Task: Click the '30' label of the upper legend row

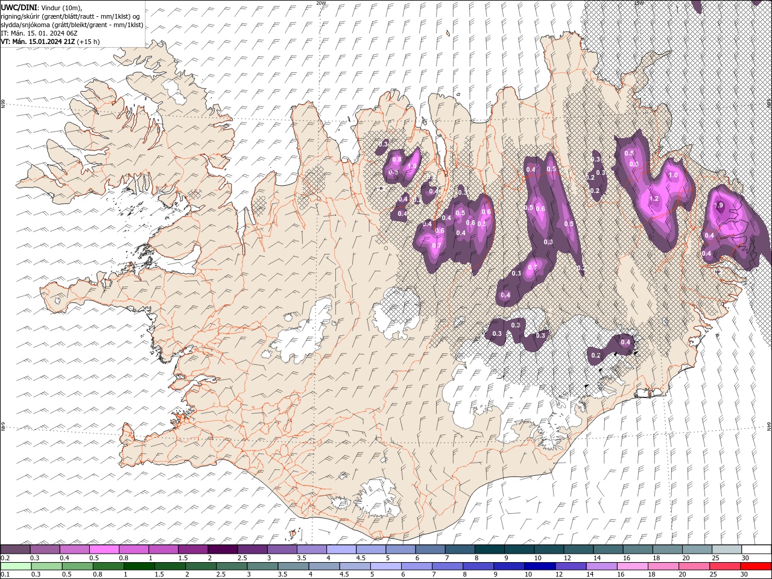Action: (x=745, y=558)
